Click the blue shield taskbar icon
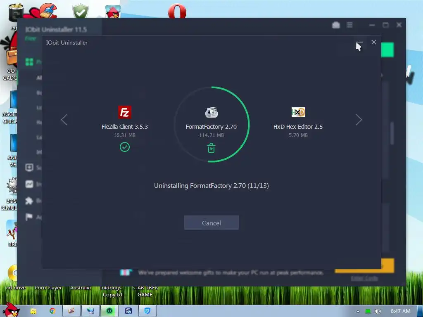Viewport: 423px width, 317px height. [147, 311]
